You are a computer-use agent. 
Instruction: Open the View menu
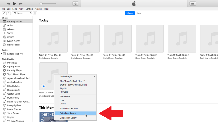(21, 9)
